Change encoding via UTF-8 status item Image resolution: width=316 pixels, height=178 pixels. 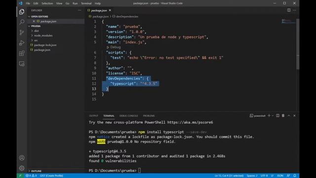[x=264, y=176]
